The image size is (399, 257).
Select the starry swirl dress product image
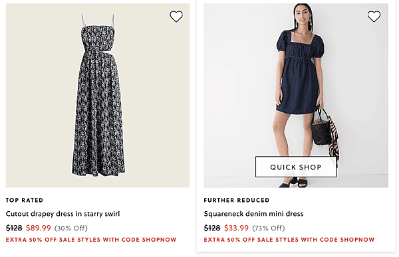coord(98,96)
